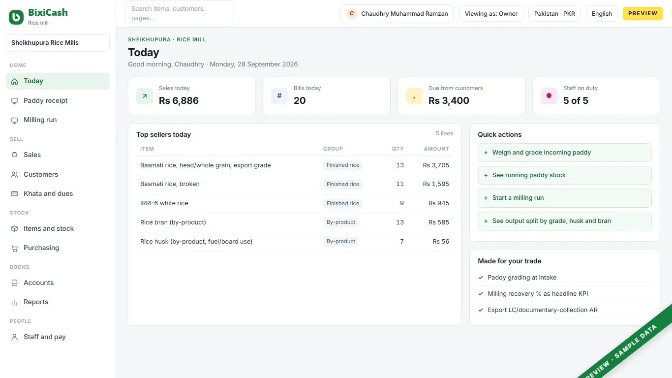Click the Purchasing cart icon
This screenshot has width=672, height=378.
14,248
